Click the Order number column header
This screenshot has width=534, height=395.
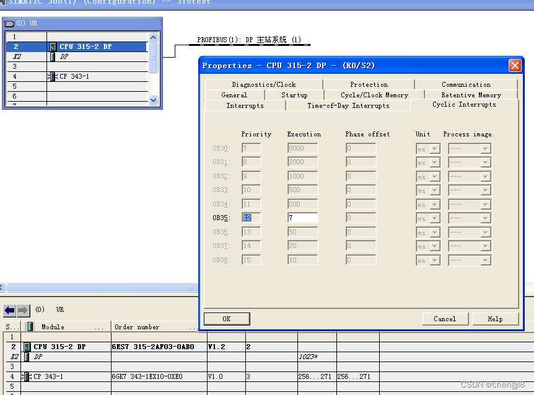[x=155, y=327]
